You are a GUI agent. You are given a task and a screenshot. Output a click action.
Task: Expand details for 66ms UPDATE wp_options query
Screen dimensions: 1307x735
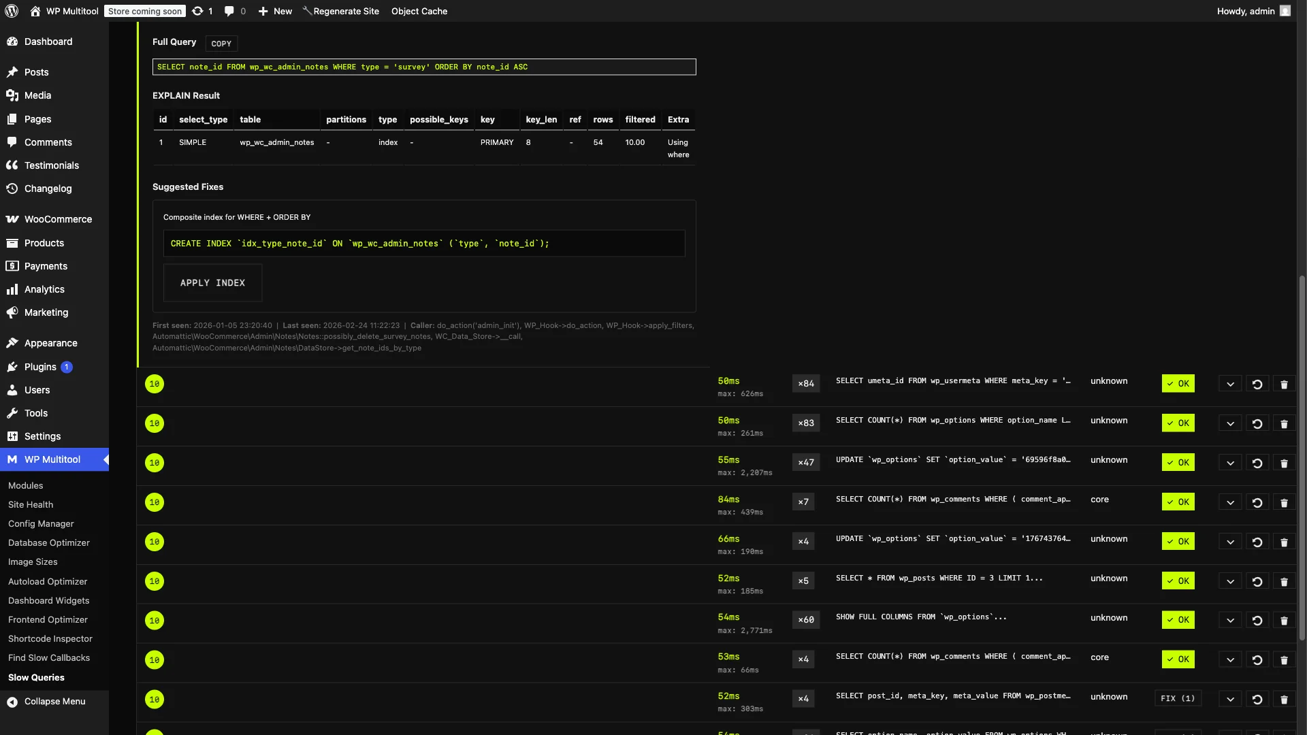coord(1230,542)
